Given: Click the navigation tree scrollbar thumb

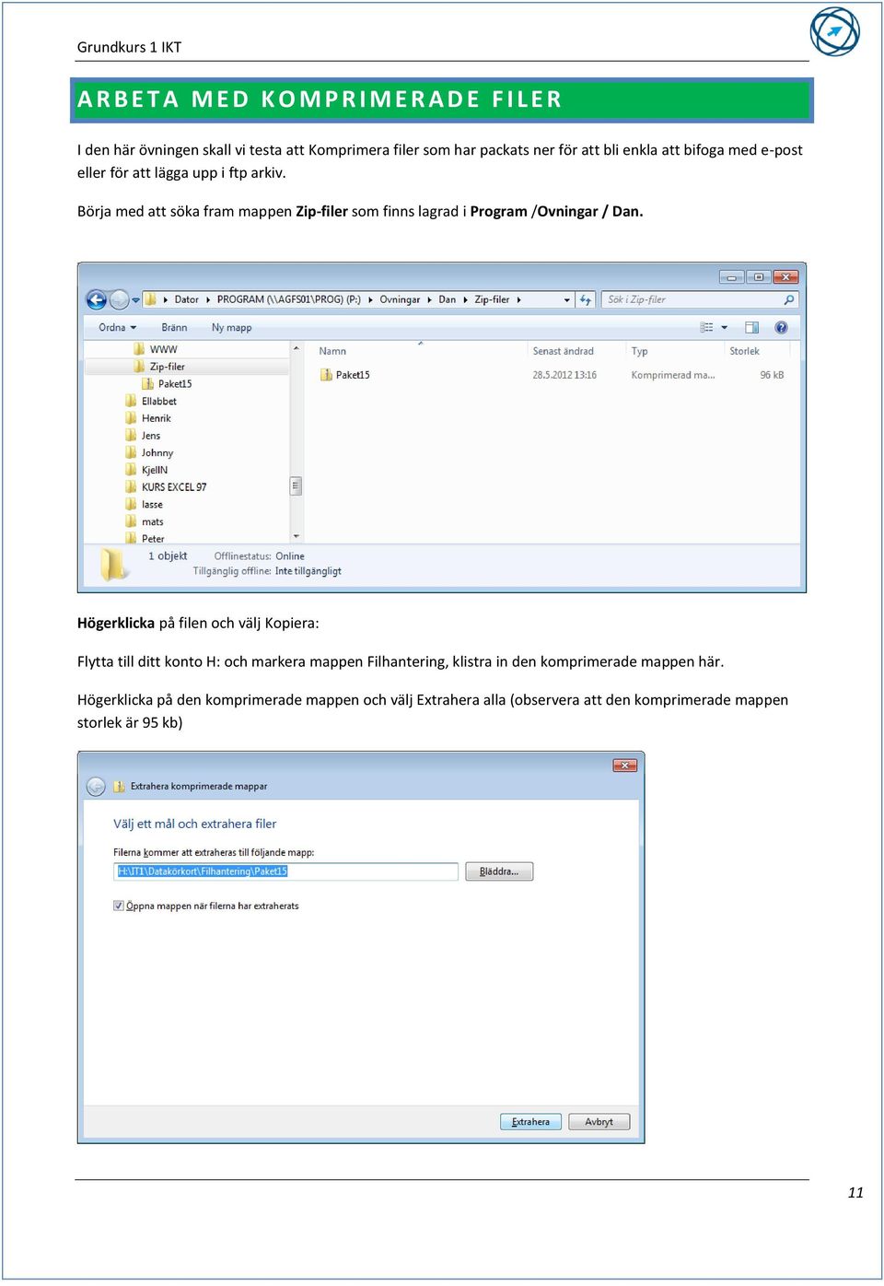Looking at the screenshot, I should click(297, 485).
